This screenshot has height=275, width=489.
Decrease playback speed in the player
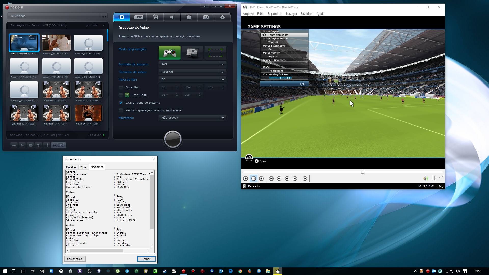tap(279, 178)
